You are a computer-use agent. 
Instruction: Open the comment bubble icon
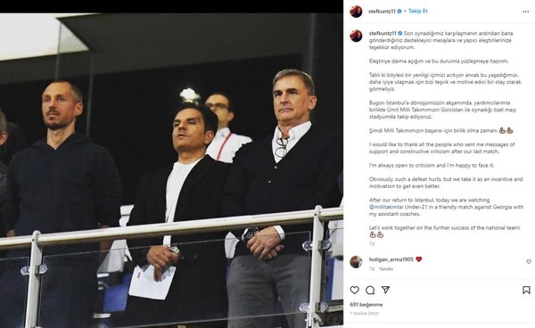click(370, 291)
